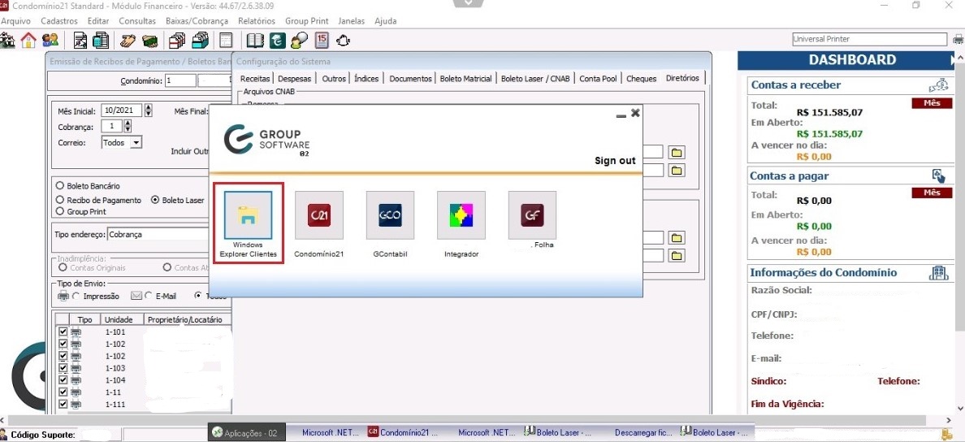Click the Universal Printer field
Image resolution: width=965 pixels, height=442 pixels.
point(870,39)
